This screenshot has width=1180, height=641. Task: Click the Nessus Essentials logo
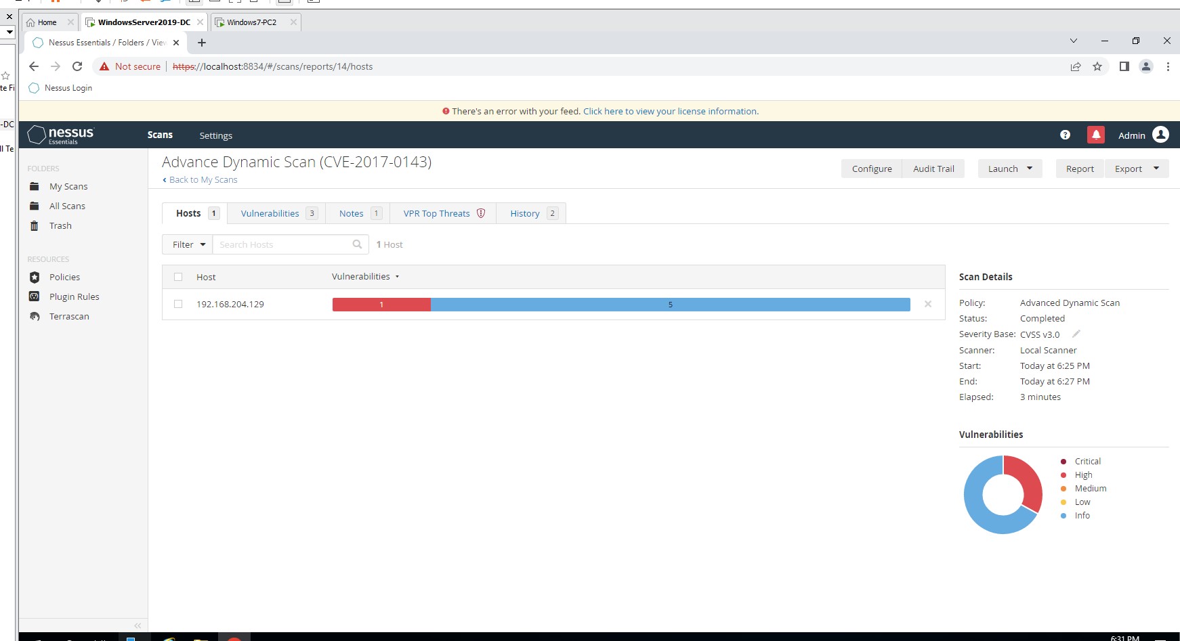point(61,135)
